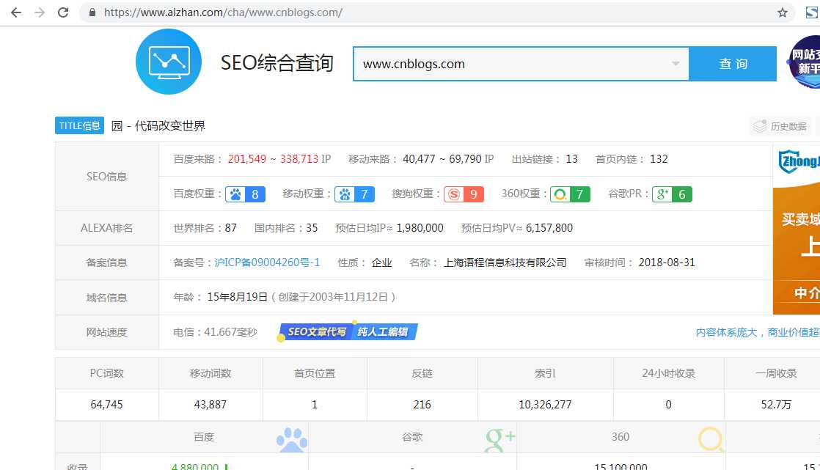Click 360 收录 count 15,100,000
Image resolution: width=820 pixels, height=470 pixels.
coord(621,466)
